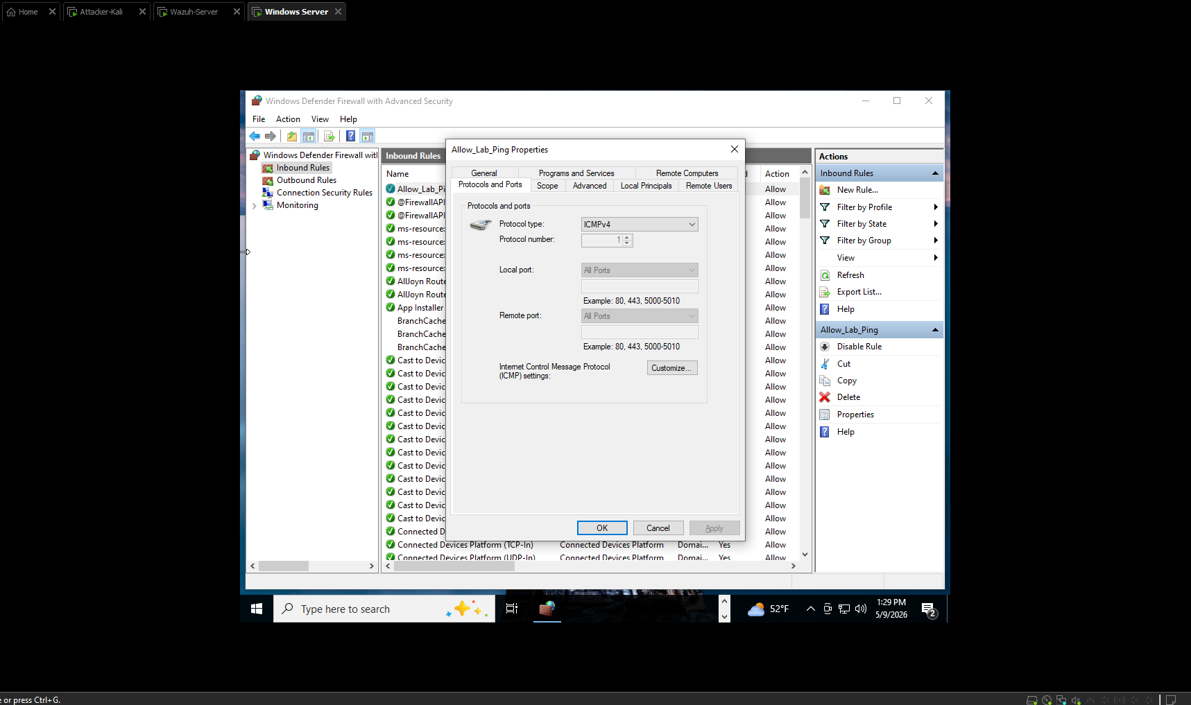Click the OK button
The width and height of the screenshot is (1191, 705).
pos(602,528)
